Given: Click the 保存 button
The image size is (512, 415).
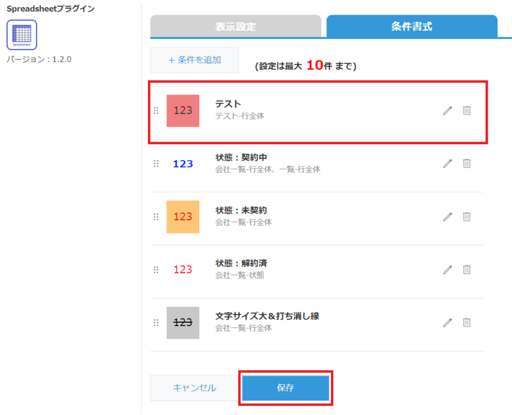Looking at the screenshot, I should click(285, 388).
